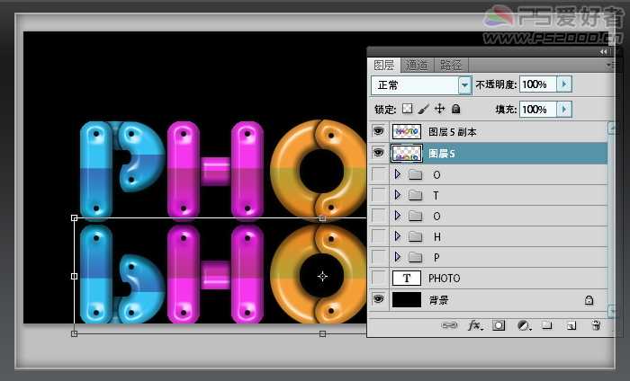Click the transform left-middle handle
Image resolution: width=630 pixels, height=381 pixels.
tap(75, 277)
